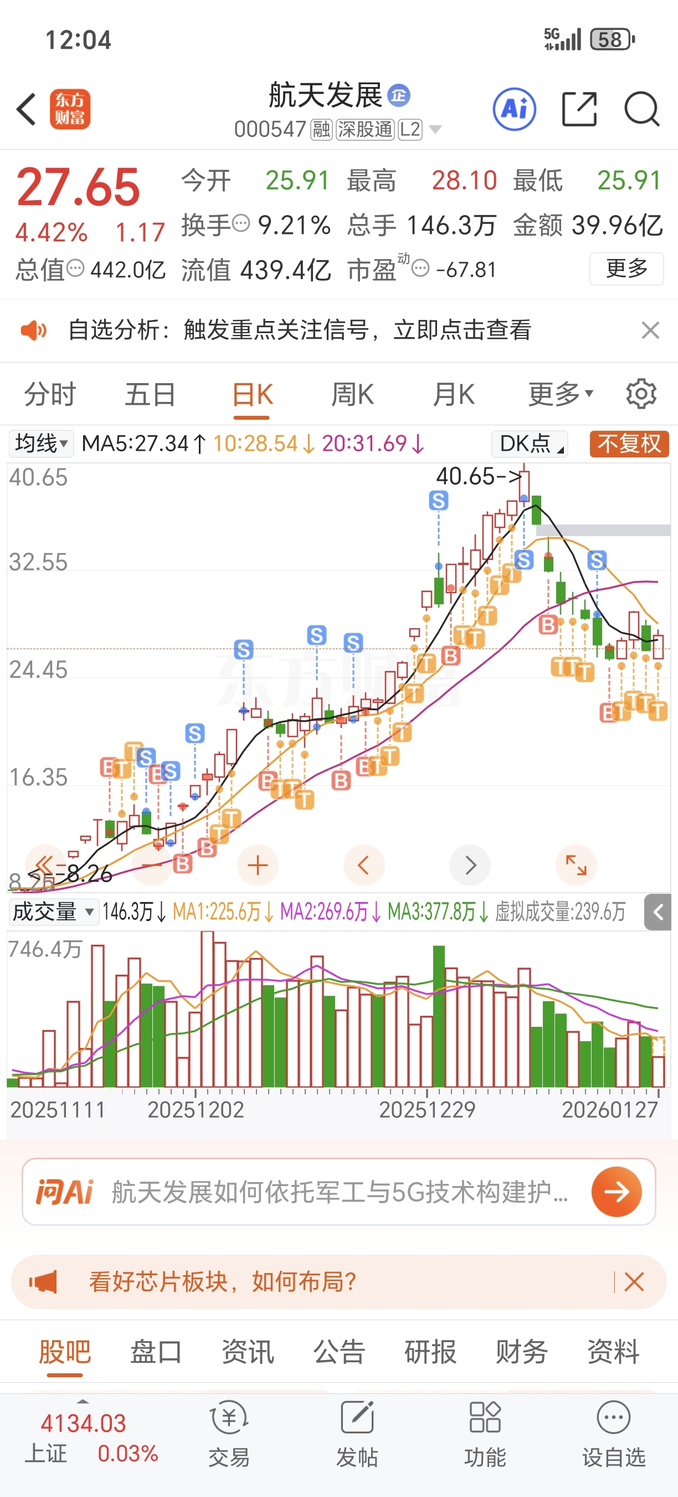The image size is (678, 1497).
Task: Submit the 问Ai question arrow button
Action: (x=617, y=1192)
